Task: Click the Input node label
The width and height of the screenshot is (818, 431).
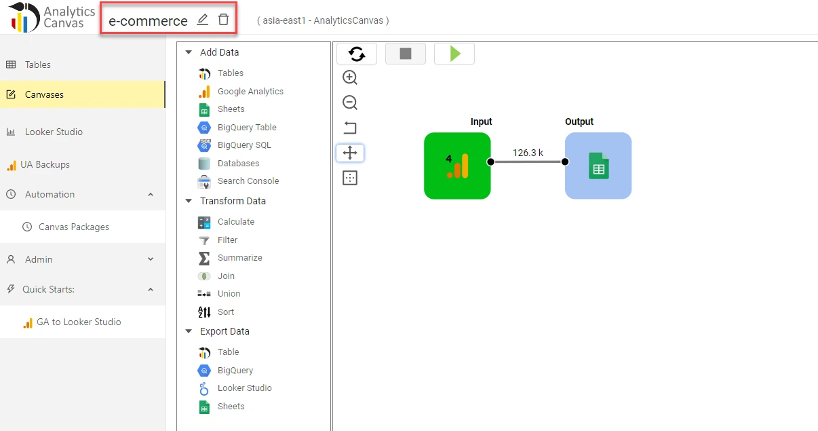Action: click(482, 121)
